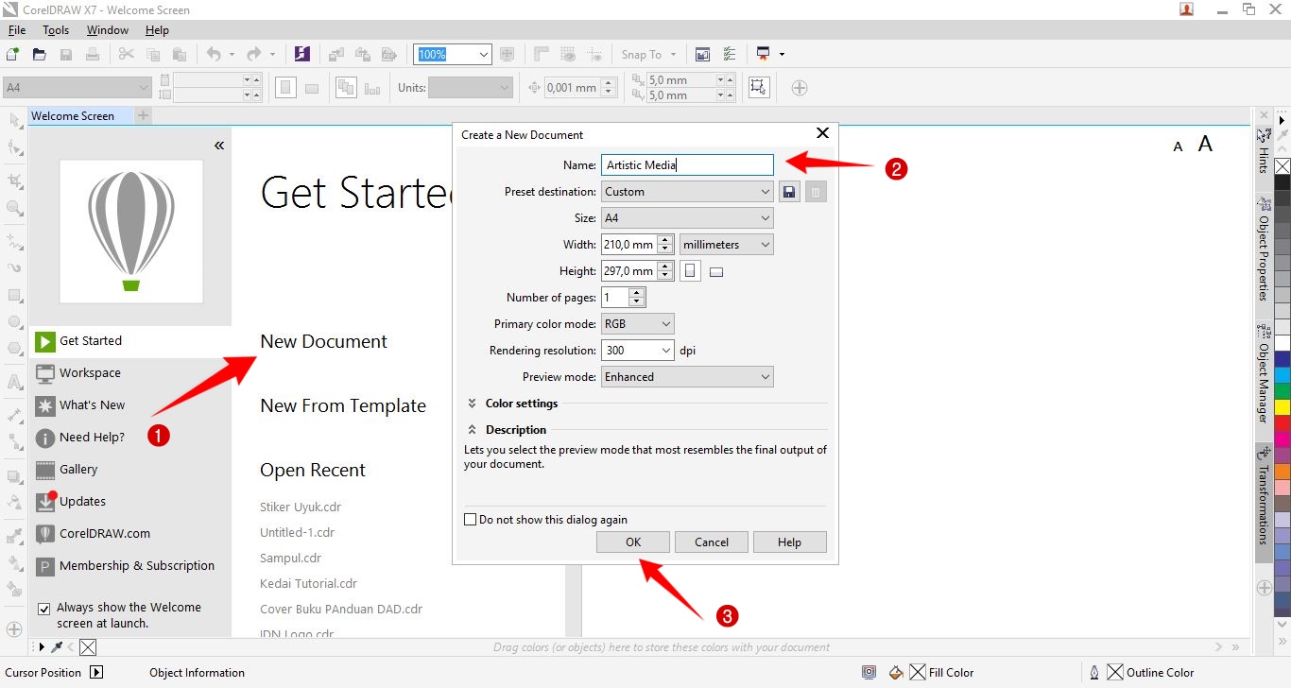
Task: Click the save preset disk icon in dialog
Action: point(790,192)
